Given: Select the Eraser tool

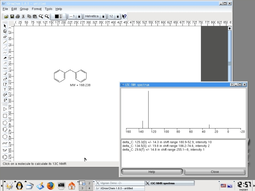Looking at the screenshot, I should click(x=5, y=37).
